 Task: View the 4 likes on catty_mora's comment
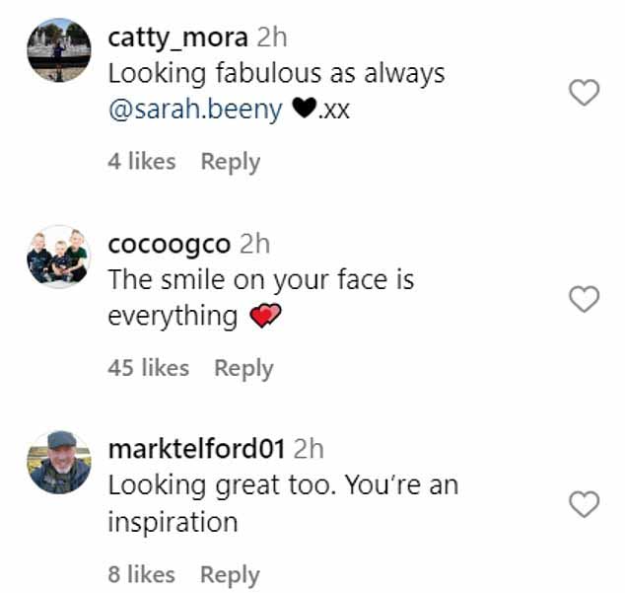point(142,161)
